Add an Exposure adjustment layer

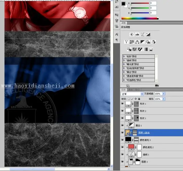(148, 34)
